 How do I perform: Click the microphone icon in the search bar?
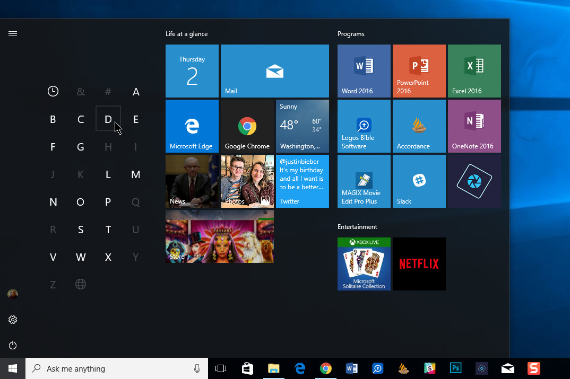click(197, 368)
